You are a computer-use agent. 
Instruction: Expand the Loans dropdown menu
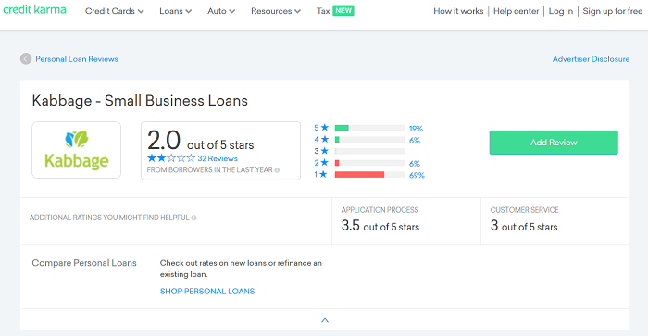point(176,11)
